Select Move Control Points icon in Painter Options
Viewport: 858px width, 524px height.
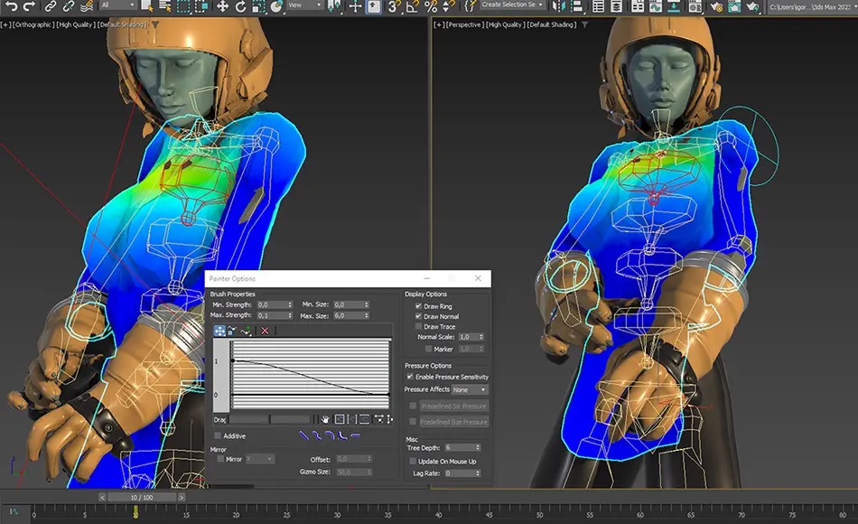coord(219,331)
